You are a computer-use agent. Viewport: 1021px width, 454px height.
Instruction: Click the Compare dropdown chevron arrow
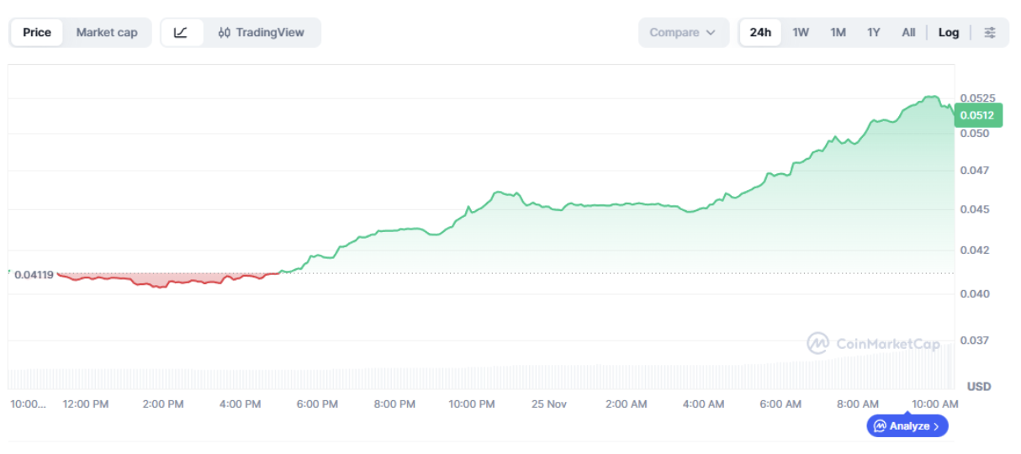[711, 33]
